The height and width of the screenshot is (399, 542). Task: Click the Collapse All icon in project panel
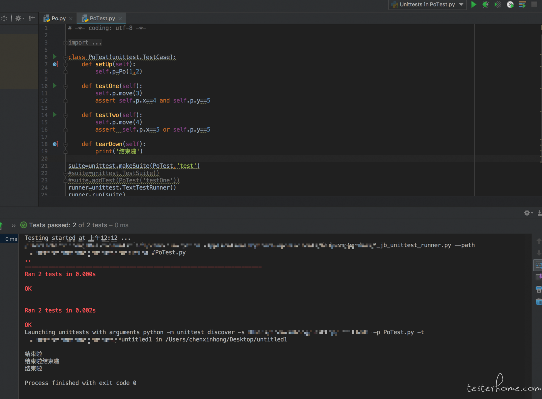4,18
